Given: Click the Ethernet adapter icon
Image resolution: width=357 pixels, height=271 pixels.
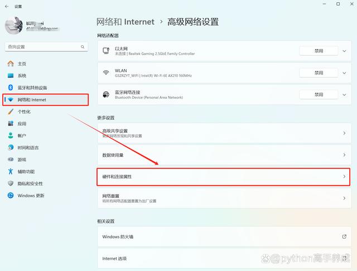Looking at the screenshot, I should click(x=106, y=51).
